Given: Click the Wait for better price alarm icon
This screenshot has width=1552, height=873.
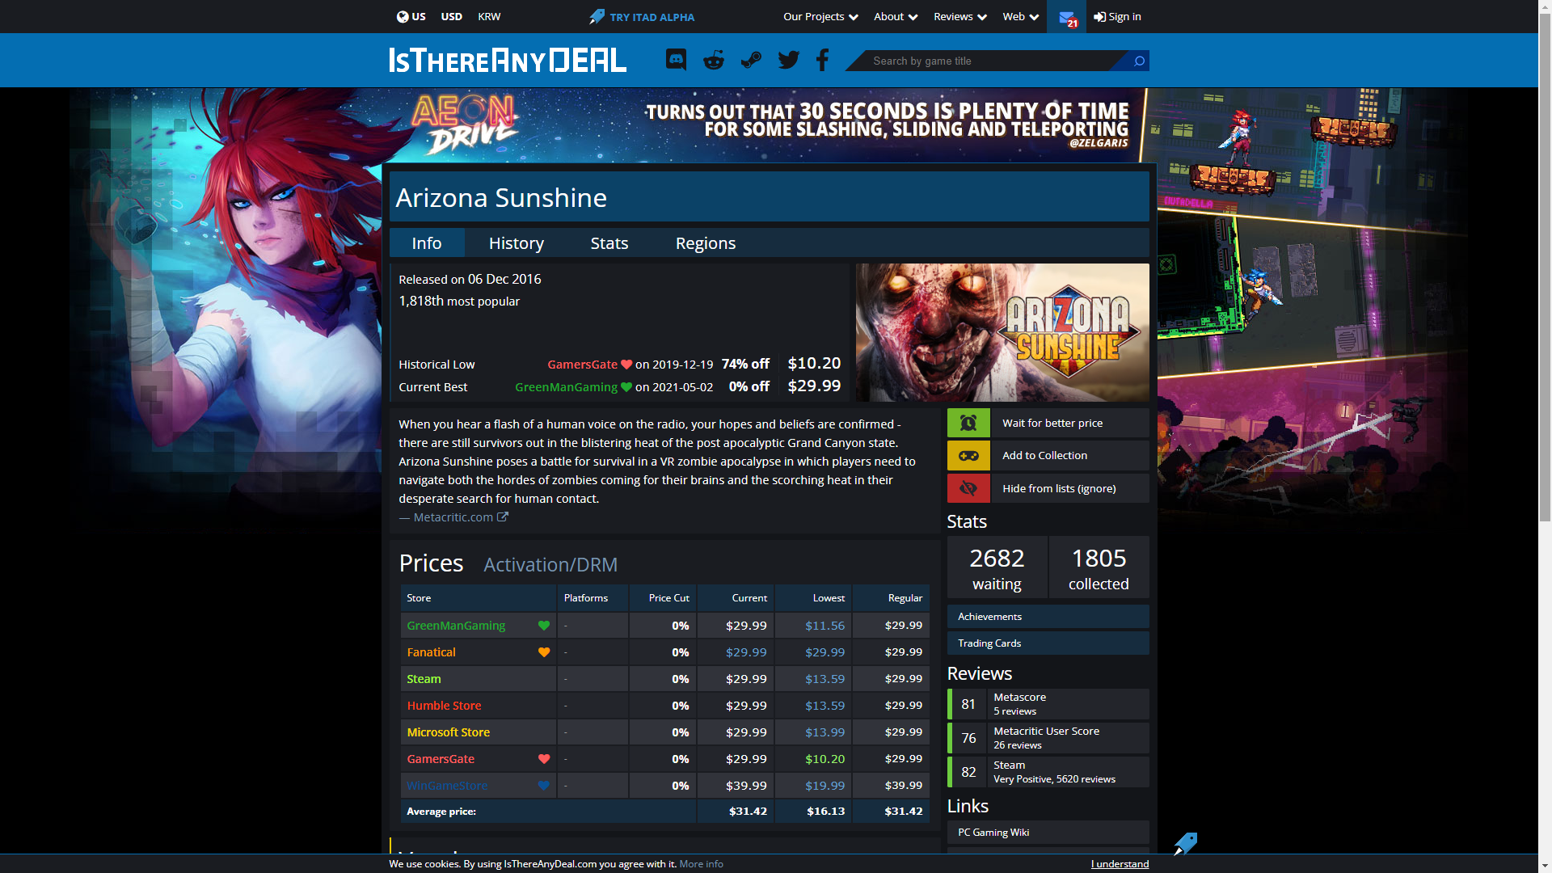Looking at the screenshot, I should pos(968,423).
